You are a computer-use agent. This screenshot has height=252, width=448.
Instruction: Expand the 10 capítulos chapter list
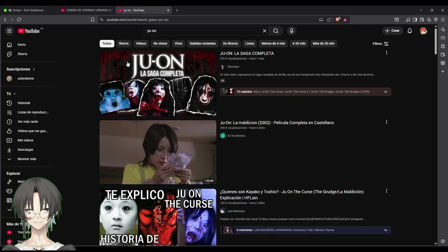(386, 92)
